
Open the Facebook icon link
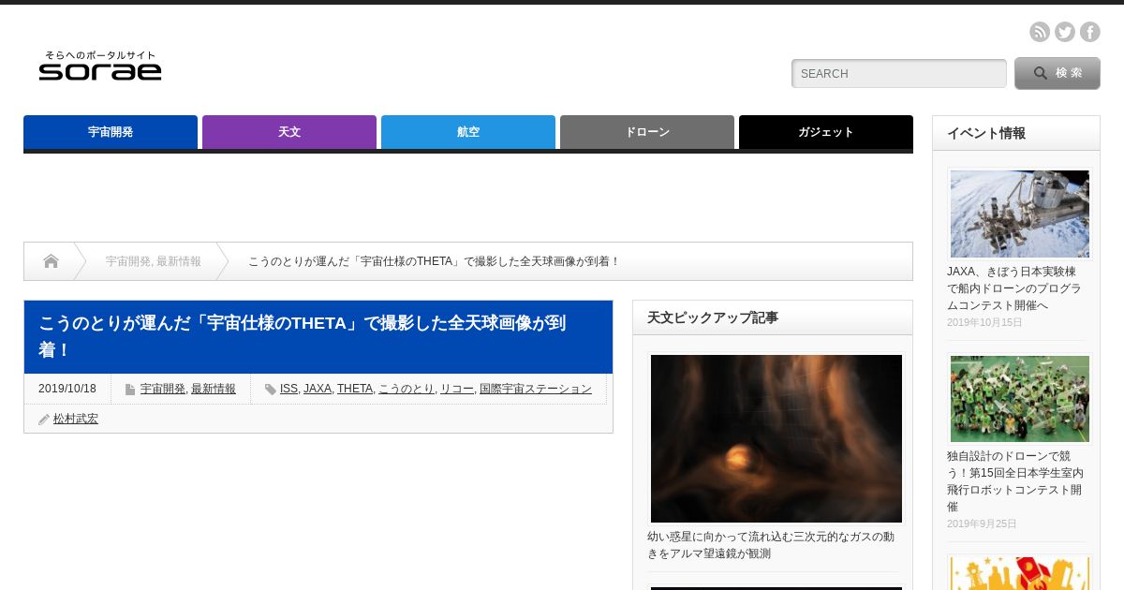[1090, 32]
